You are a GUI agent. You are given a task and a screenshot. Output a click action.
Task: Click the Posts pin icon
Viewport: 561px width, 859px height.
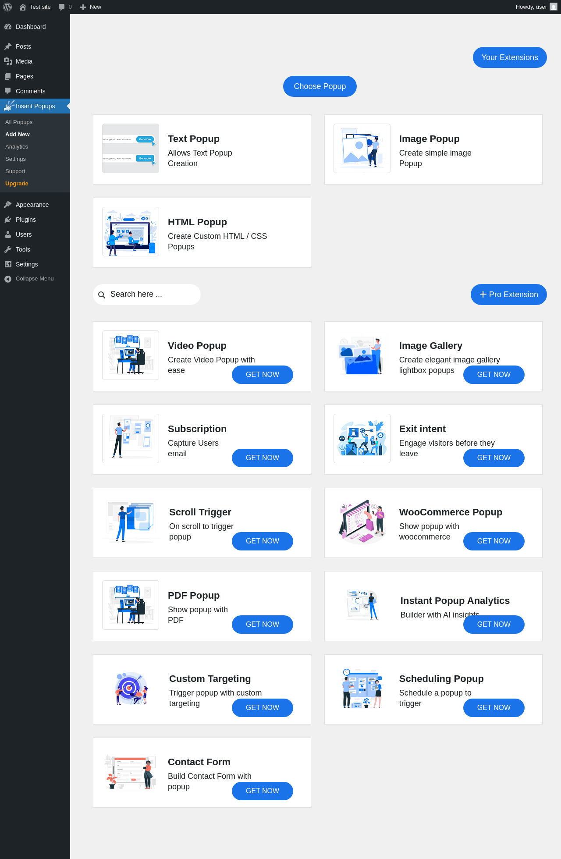8,46
